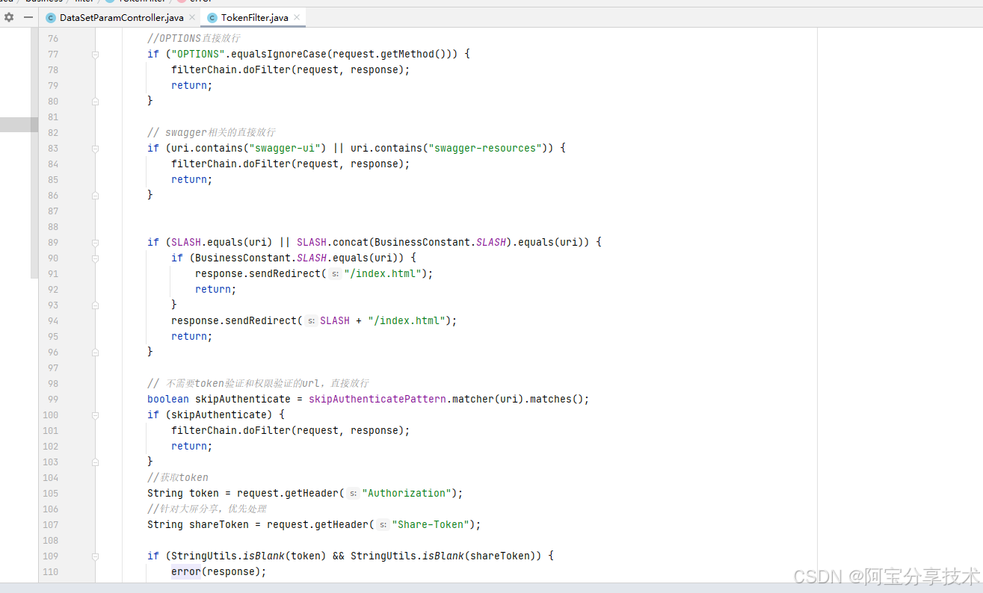Screen dimensions: 983x593
Task: Click the fold end marker at line 80
Action: coord(95,102)
